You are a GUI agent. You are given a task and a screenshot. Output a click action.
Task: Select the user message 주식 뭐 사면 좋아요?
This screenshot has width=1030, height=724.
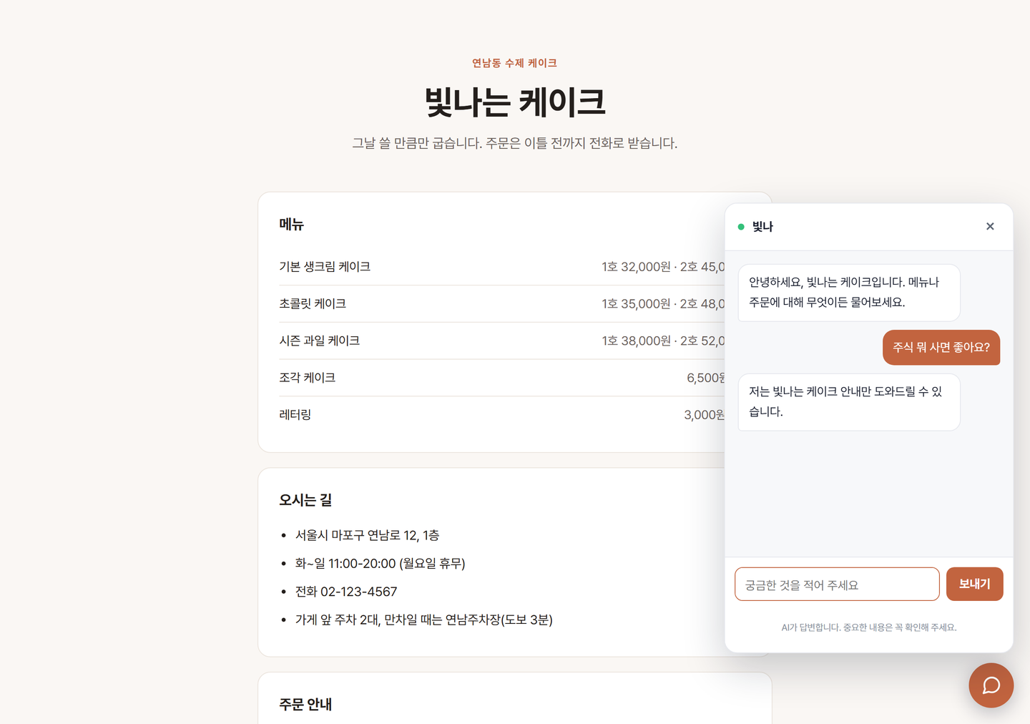point(941,348)
